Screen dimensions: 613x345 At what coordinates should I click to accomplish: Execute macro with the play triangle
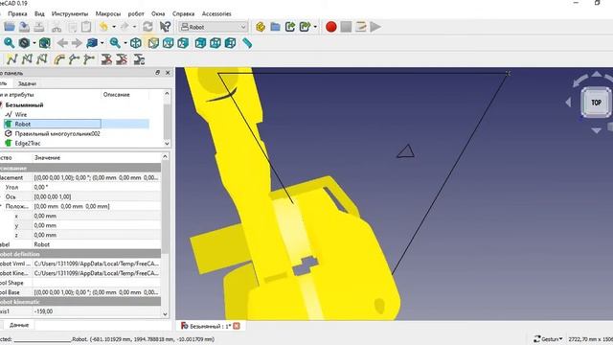click(375, 27)
